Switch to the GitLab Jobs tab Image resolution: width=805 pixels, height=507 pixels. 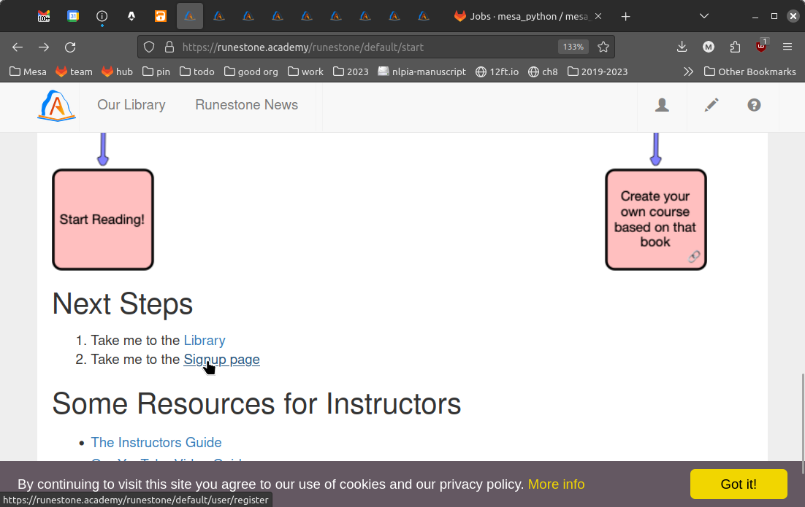pyautogui.click(x=527, y=16)
